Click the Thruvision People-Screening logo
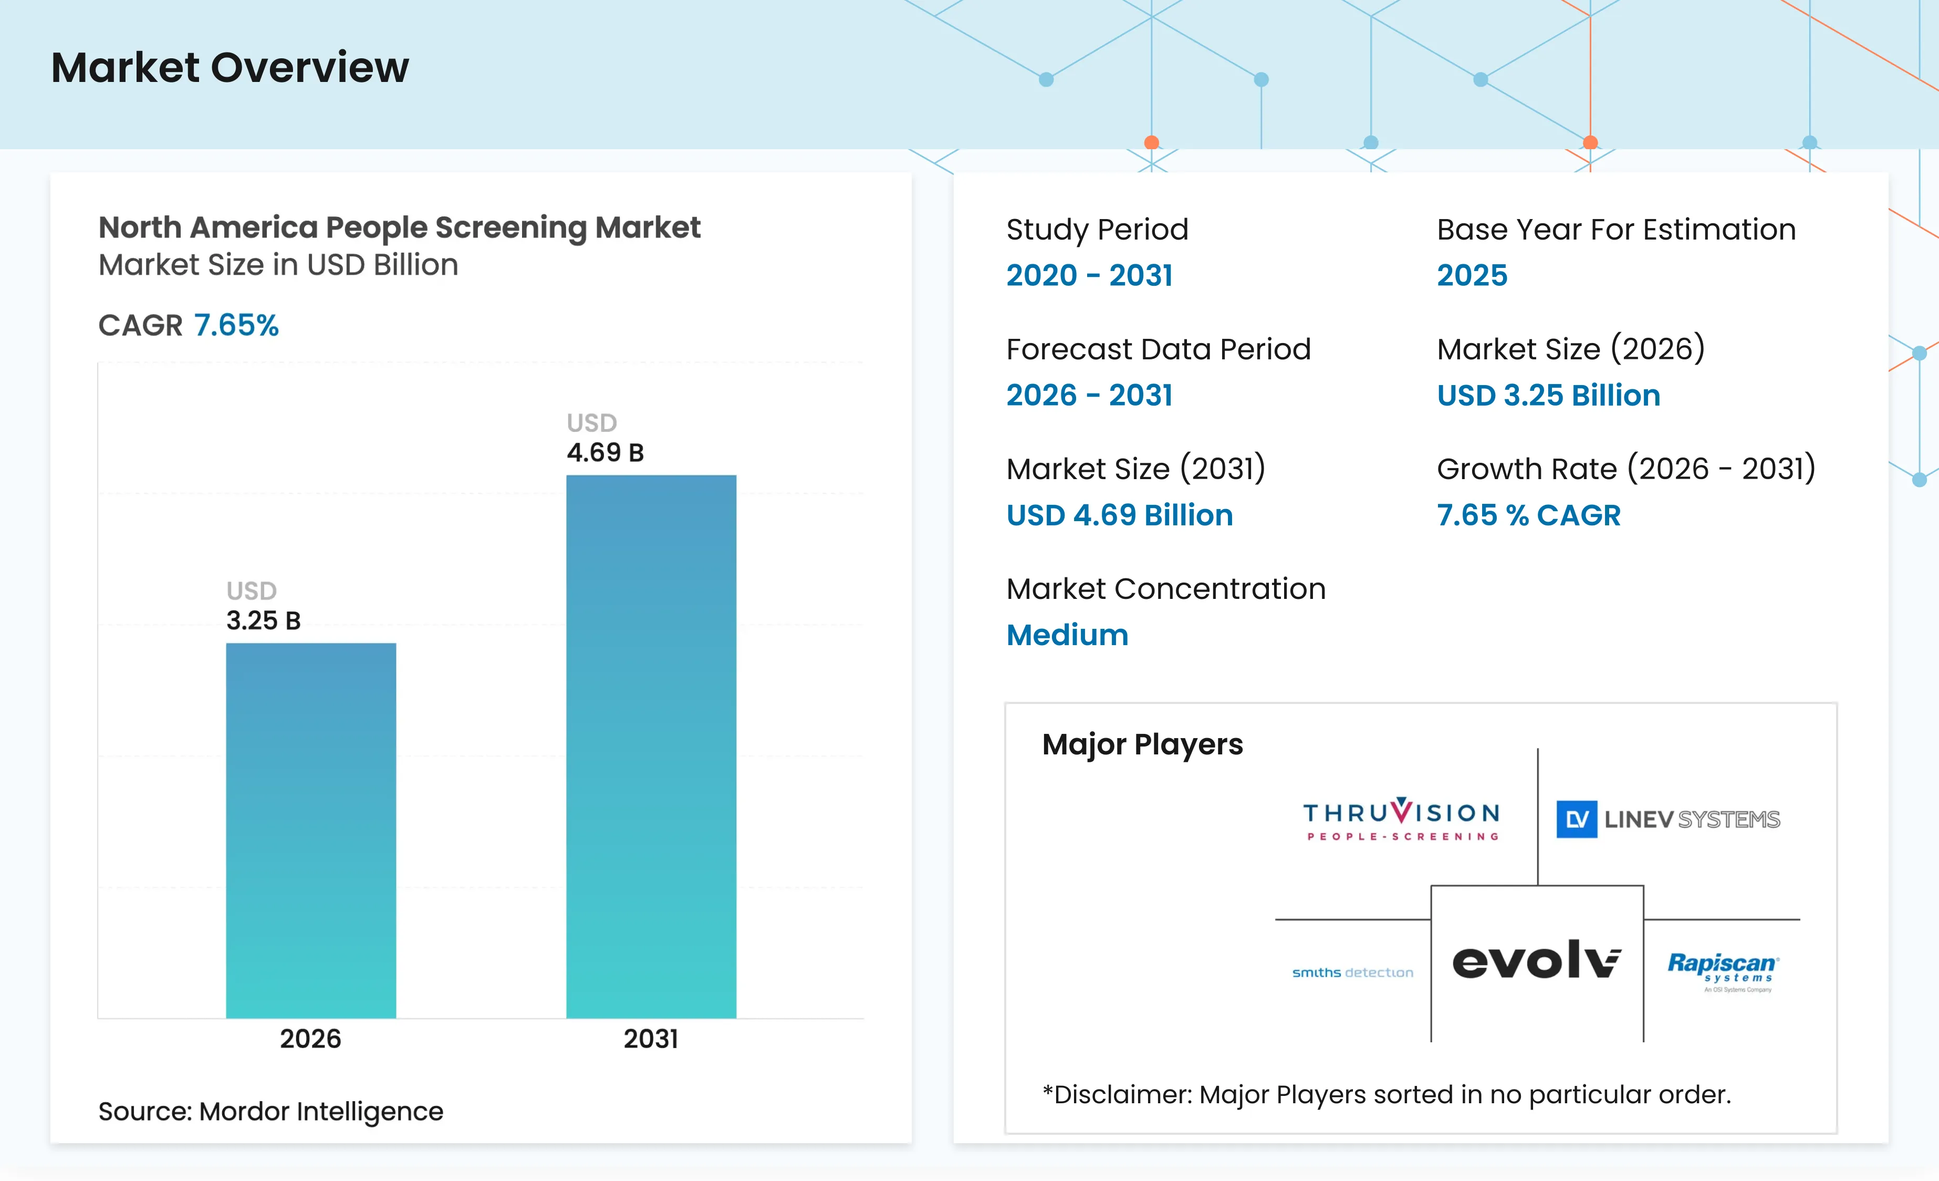 pyautogui.click(x=1402, y=820)
